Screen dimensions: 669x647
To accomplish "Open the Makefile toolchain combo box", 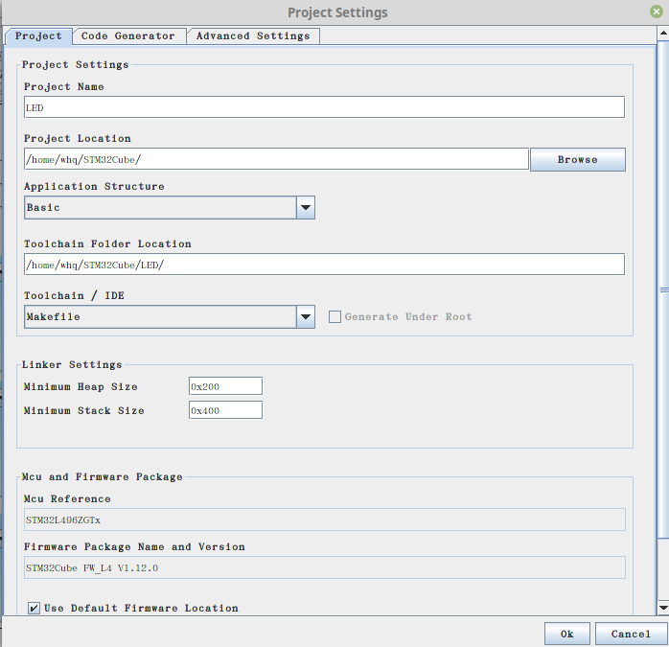I will [159, 317].
